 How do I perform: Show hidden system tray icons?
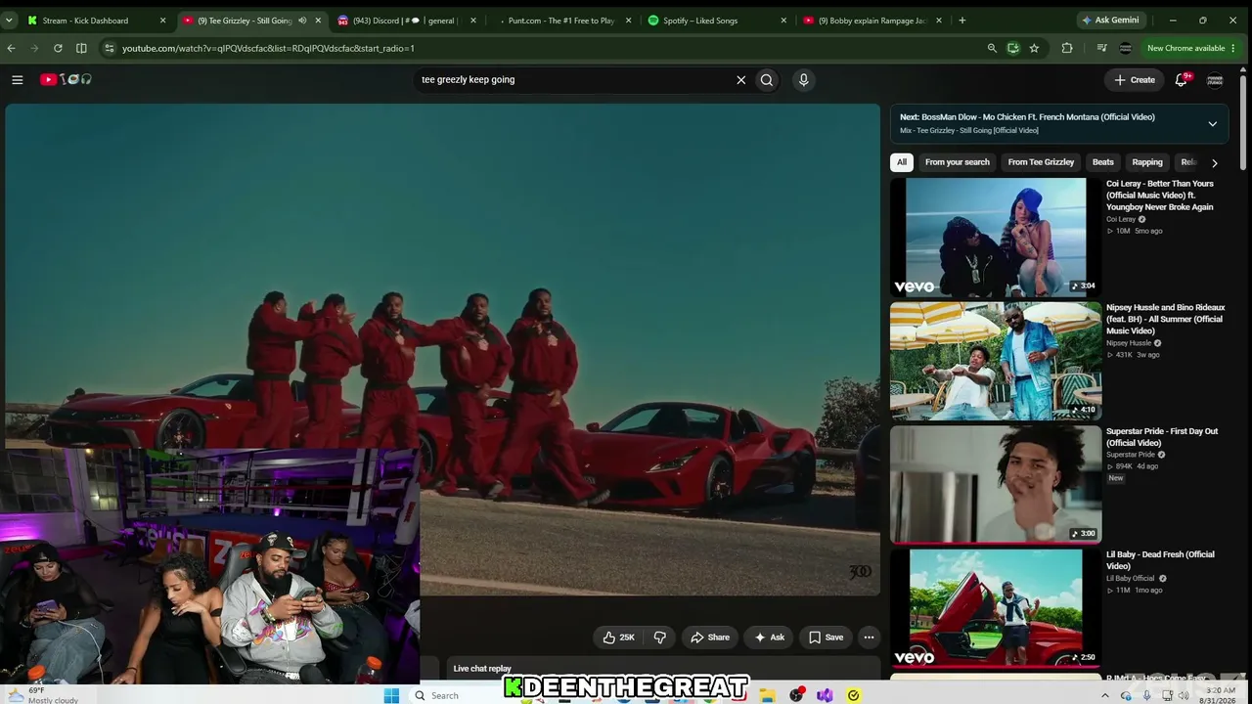tap(1105, 695)
